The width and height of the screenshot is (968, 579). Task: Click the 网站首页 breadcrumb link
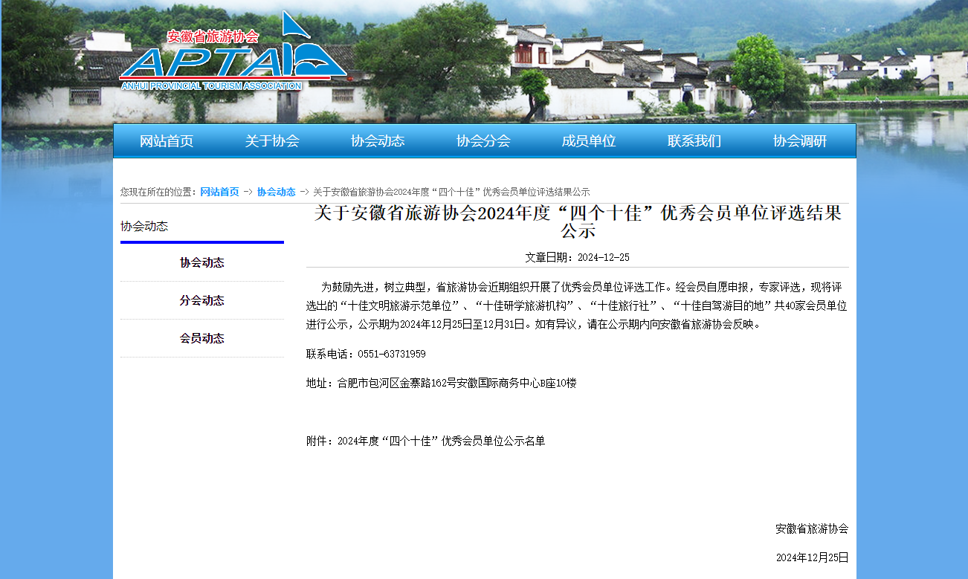[x=219, y=192]
